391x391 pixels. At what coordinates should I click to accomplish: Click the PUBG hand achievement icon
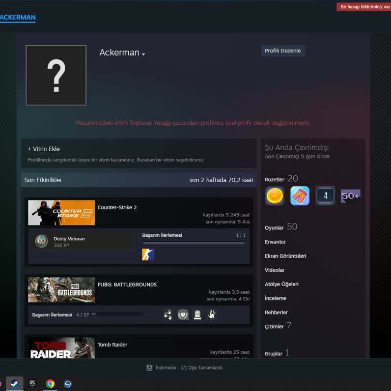[x=212, y=315]
